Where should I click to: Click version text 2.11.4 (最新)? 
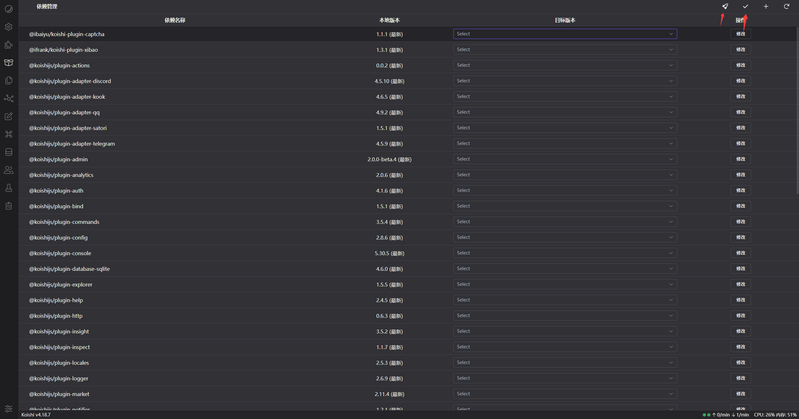(389, 394)
